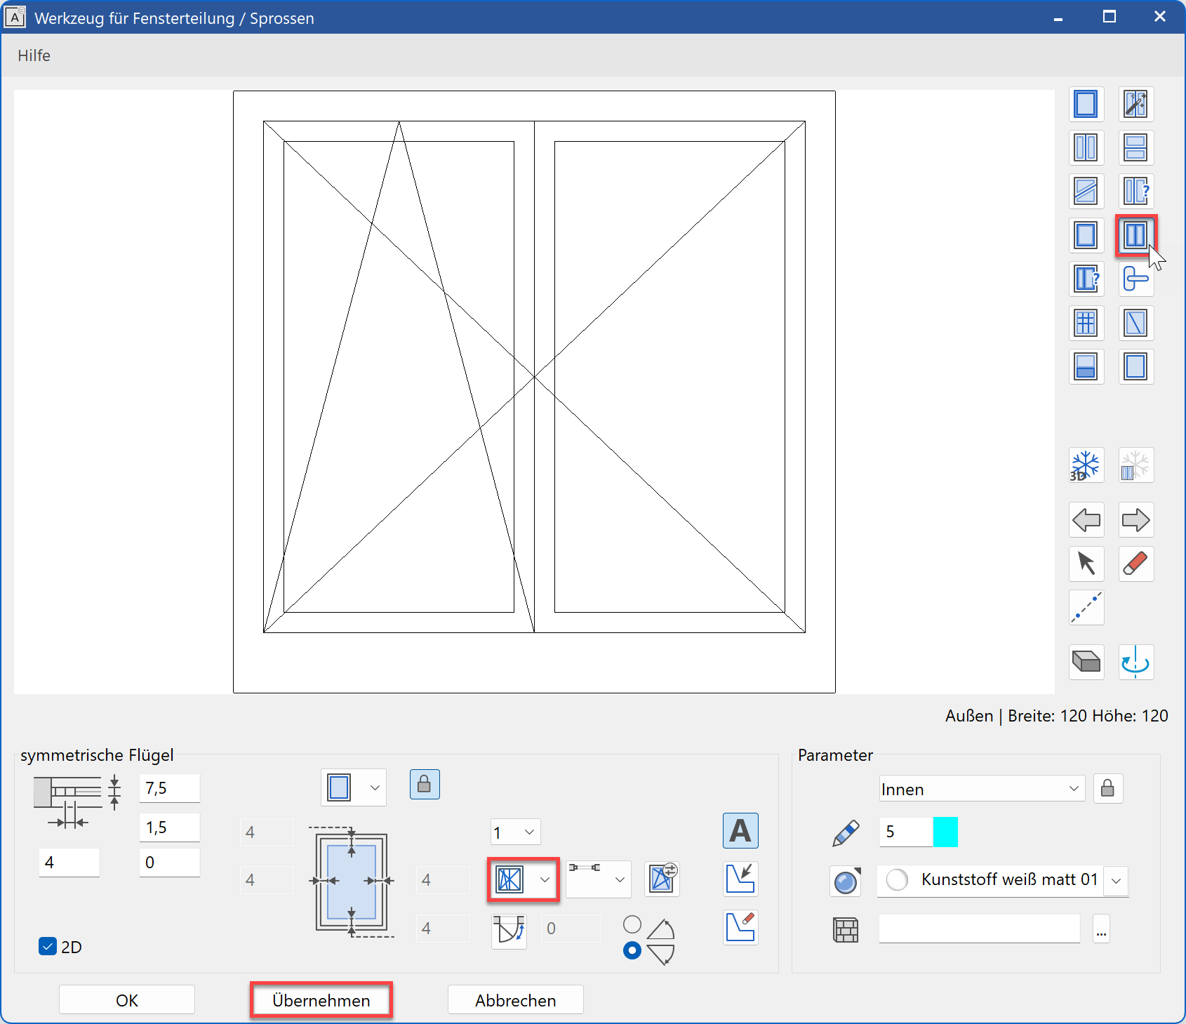
Task: Click the left arrow navigation icon
Action: 1086,520
